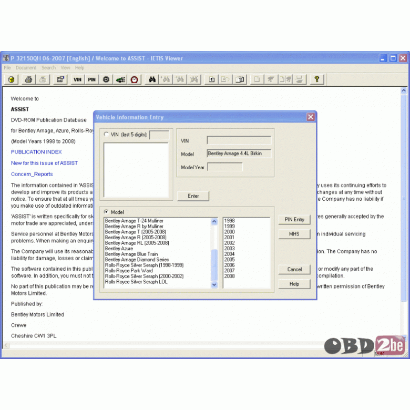Click the VIN text field in the dialog

tap(239, 140)
